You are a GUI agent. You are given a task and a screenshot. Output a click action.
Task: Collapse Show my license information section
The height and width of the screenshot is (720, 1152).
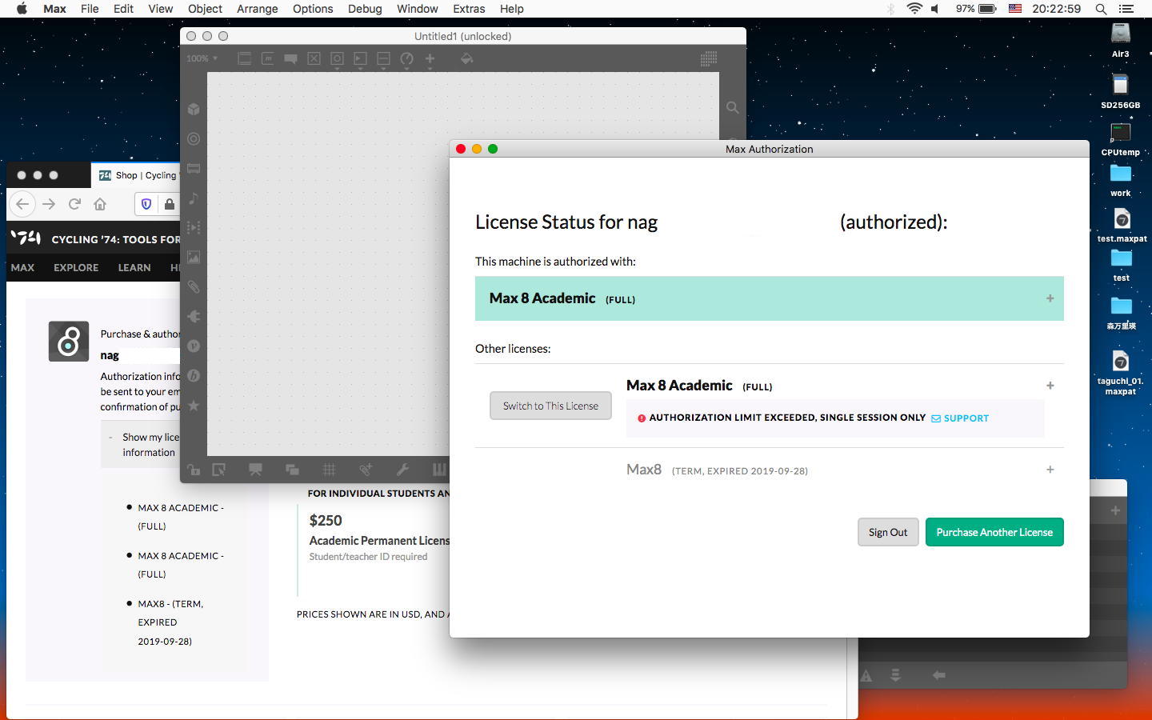point(110,438)
